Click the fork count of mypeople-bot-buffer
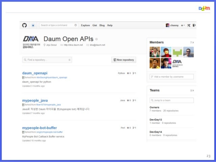Screen dimensions: 216x162 click(x=134, y=128)
